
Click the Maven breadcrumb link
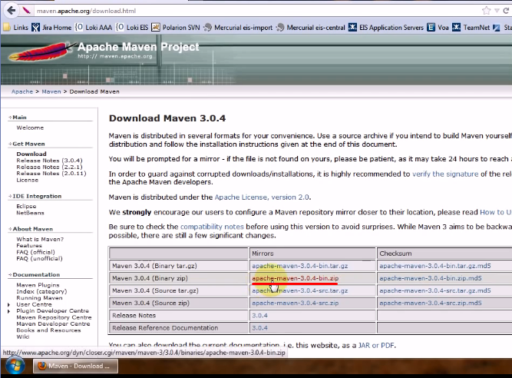pos(51,91)
